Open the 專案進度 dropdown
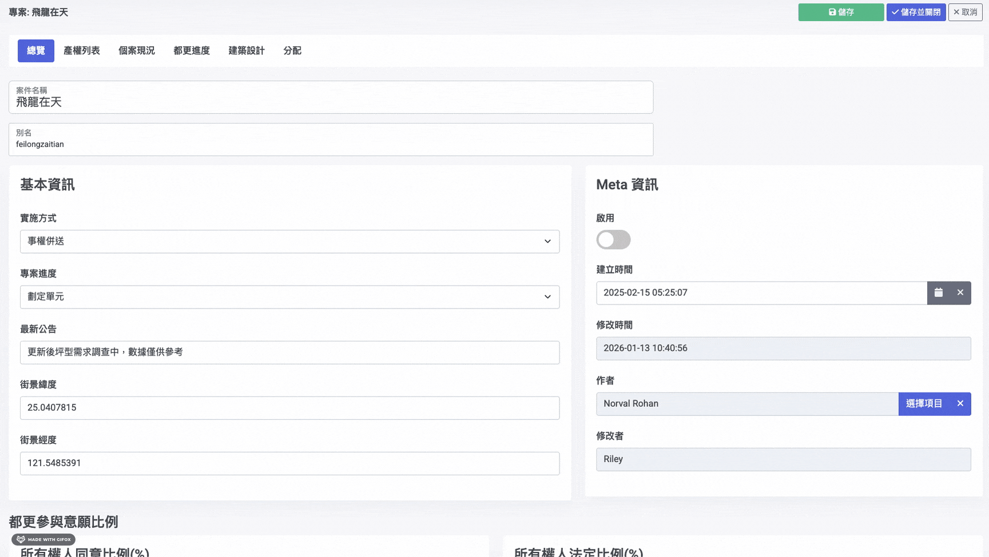Viewport: 989px width, 557px height. point(289,297)
